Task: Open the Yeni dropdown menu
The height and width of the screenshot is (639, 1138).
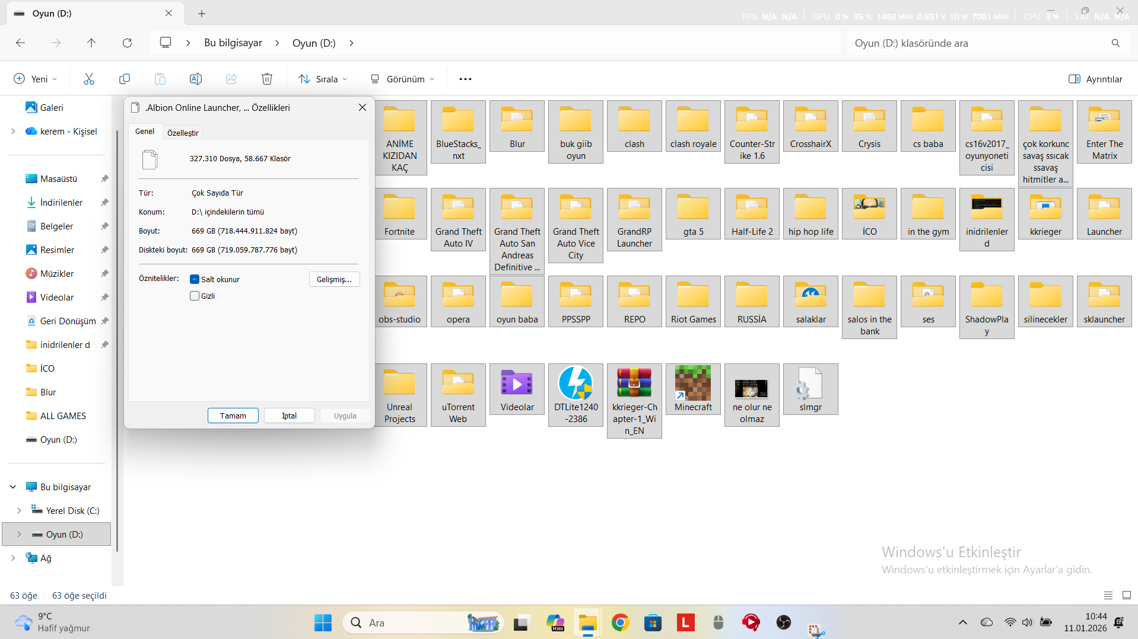Action: [x=36, y=79]
